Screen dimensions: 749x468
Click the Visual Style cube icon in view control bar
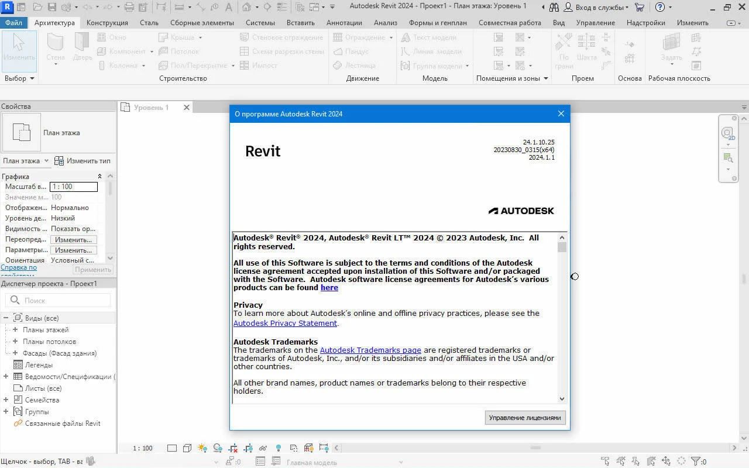pos(187,448)
